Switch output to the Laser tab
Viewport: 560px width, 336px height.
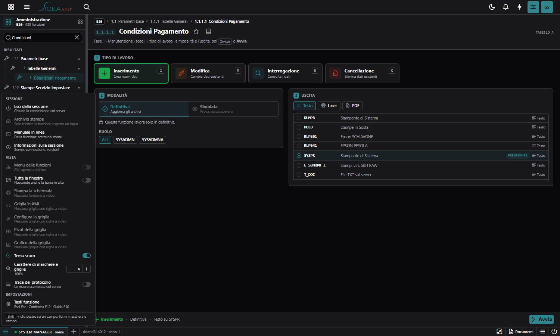(329, 106)
